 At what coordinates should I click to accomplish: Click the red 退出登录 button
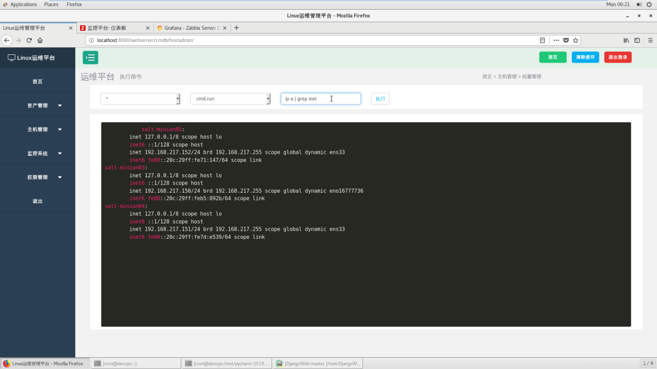click(617, 57)
